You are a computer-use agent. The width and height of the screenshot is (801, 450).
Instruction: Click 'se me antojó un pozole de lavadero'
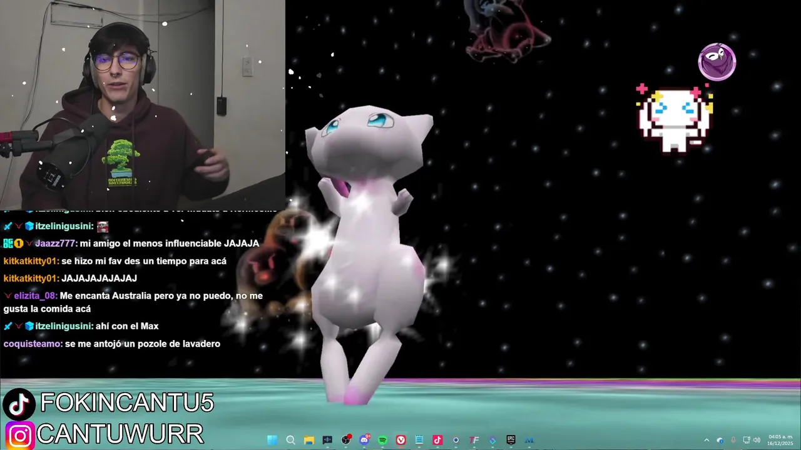click(143, 344)
